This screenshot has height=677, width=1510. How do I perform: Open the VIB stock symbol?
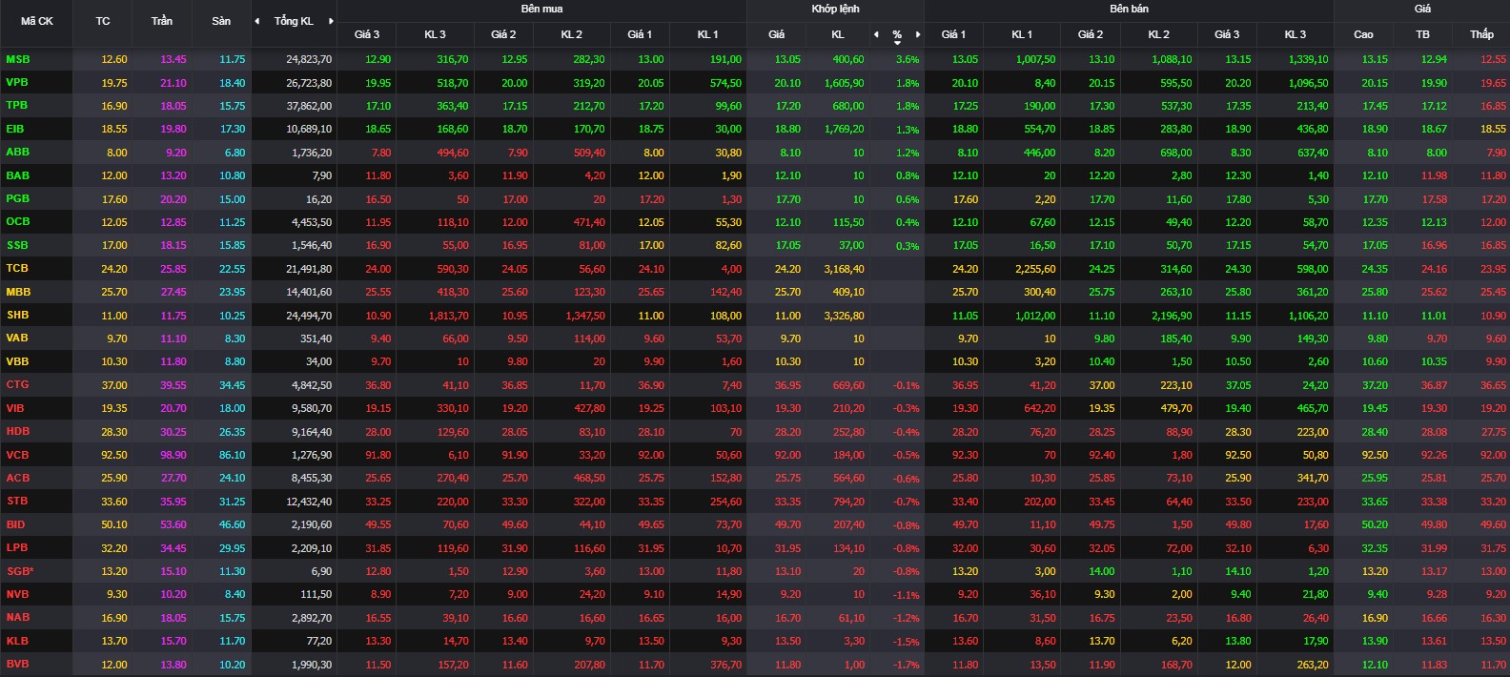click(15, 408)
